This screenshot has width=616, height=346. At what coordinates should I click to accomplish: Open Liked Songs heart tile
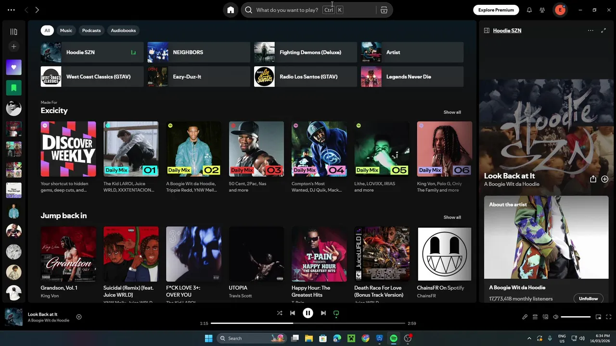click(x=13, y=67)
